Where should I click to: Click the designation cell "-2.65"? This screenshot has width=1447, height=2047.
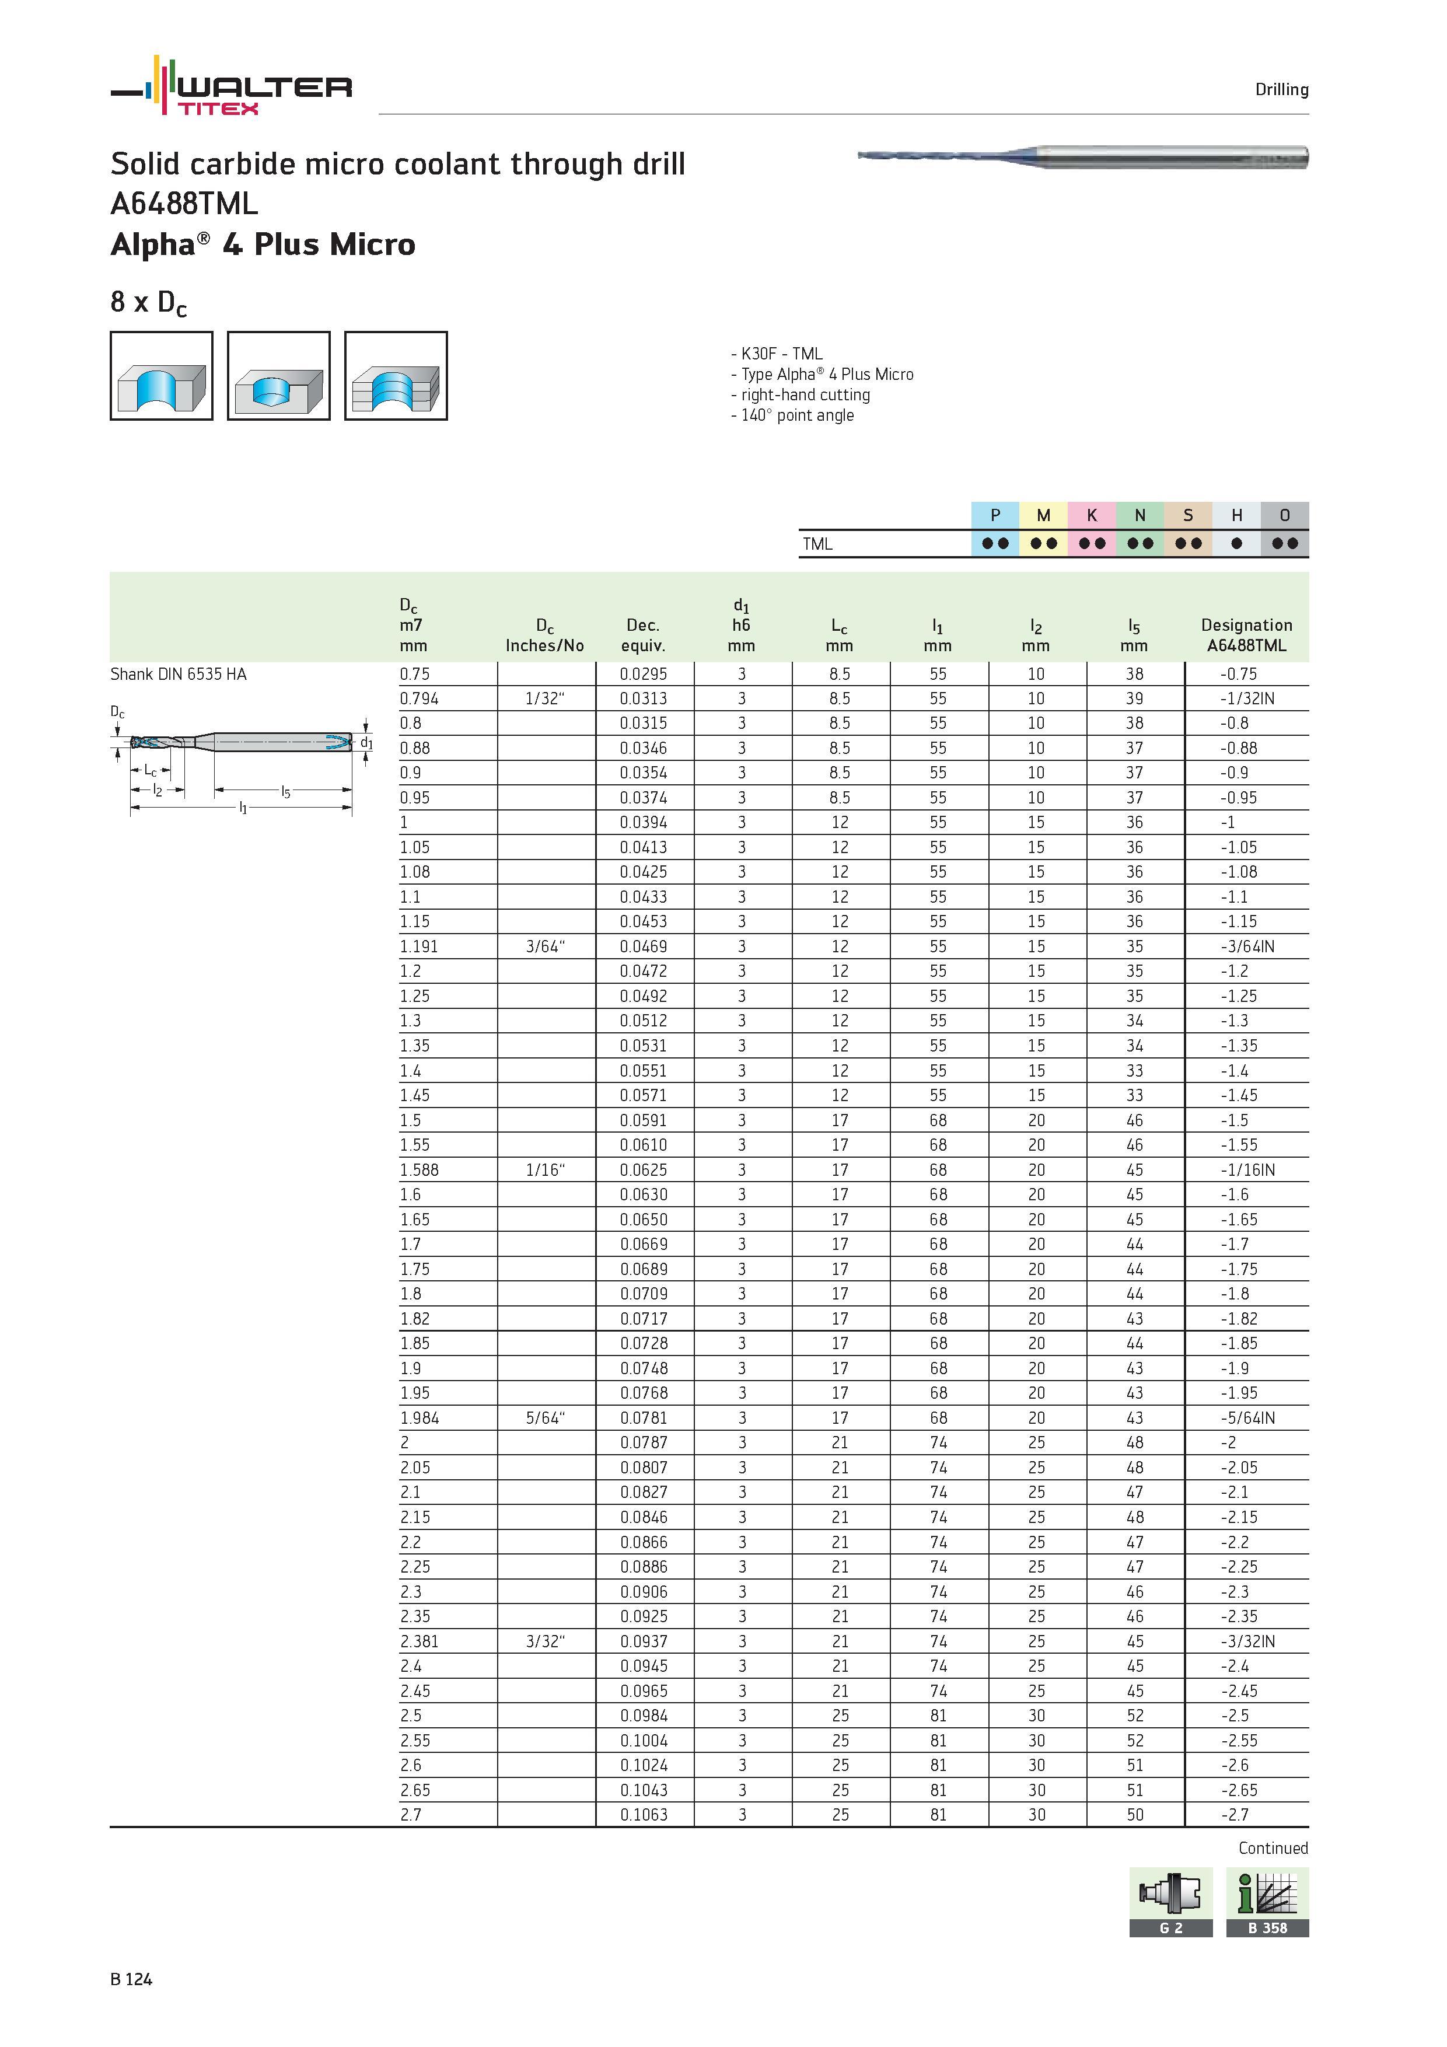[1238, 1790]
